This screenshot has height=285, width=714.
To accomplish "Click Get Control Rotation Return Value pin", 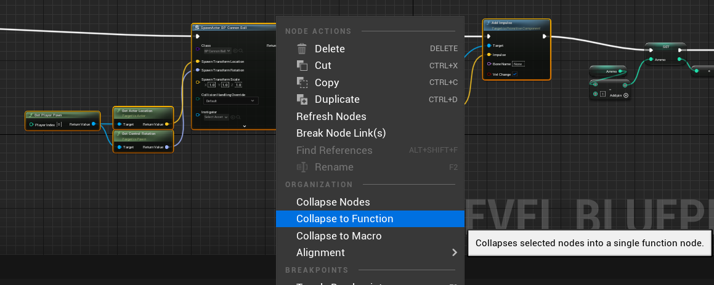I will (167, 147).
